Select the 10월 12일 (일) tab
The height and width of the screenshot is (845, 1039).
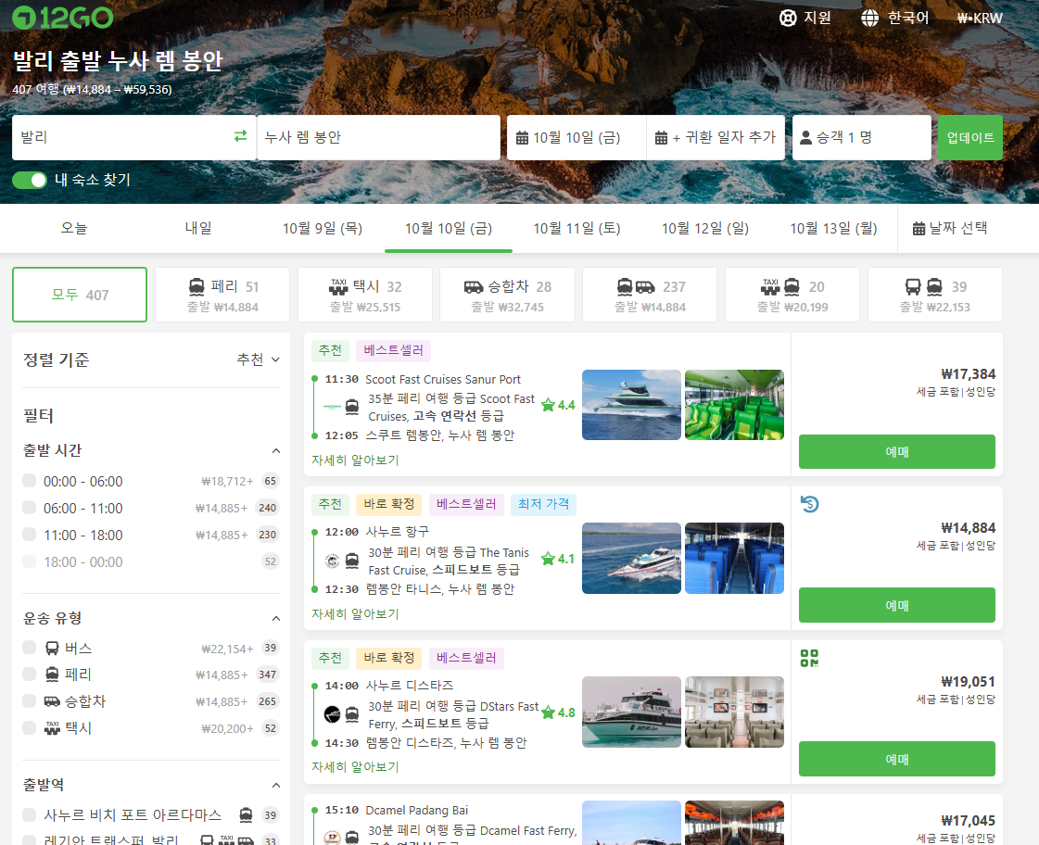click(705, 229)
